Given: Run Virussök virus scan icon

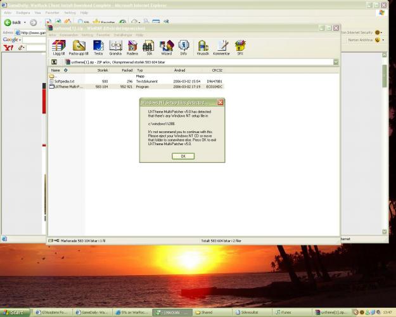Looking at the screenshot, I should [203, 48].
